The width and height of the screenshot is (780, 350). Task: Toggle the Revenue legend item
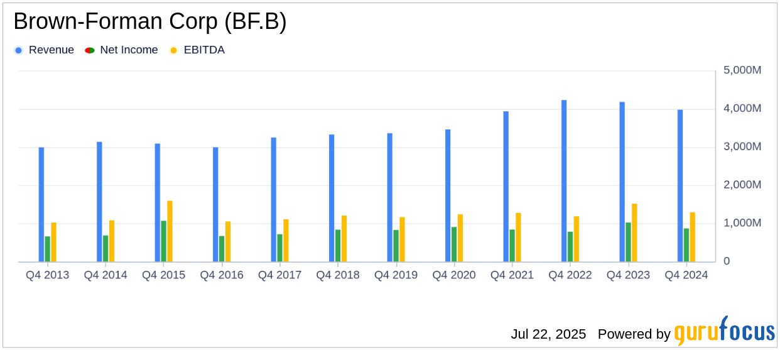44,50
